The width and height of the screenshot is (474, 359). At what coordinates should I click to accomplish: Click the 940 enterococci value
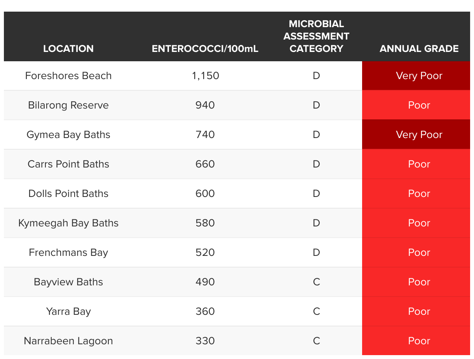pyautogui.click(x=205, y=105)
